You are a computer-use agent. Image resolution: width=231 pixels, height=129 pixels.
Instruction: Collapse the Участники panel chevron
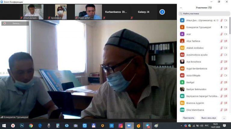[181, 7]
